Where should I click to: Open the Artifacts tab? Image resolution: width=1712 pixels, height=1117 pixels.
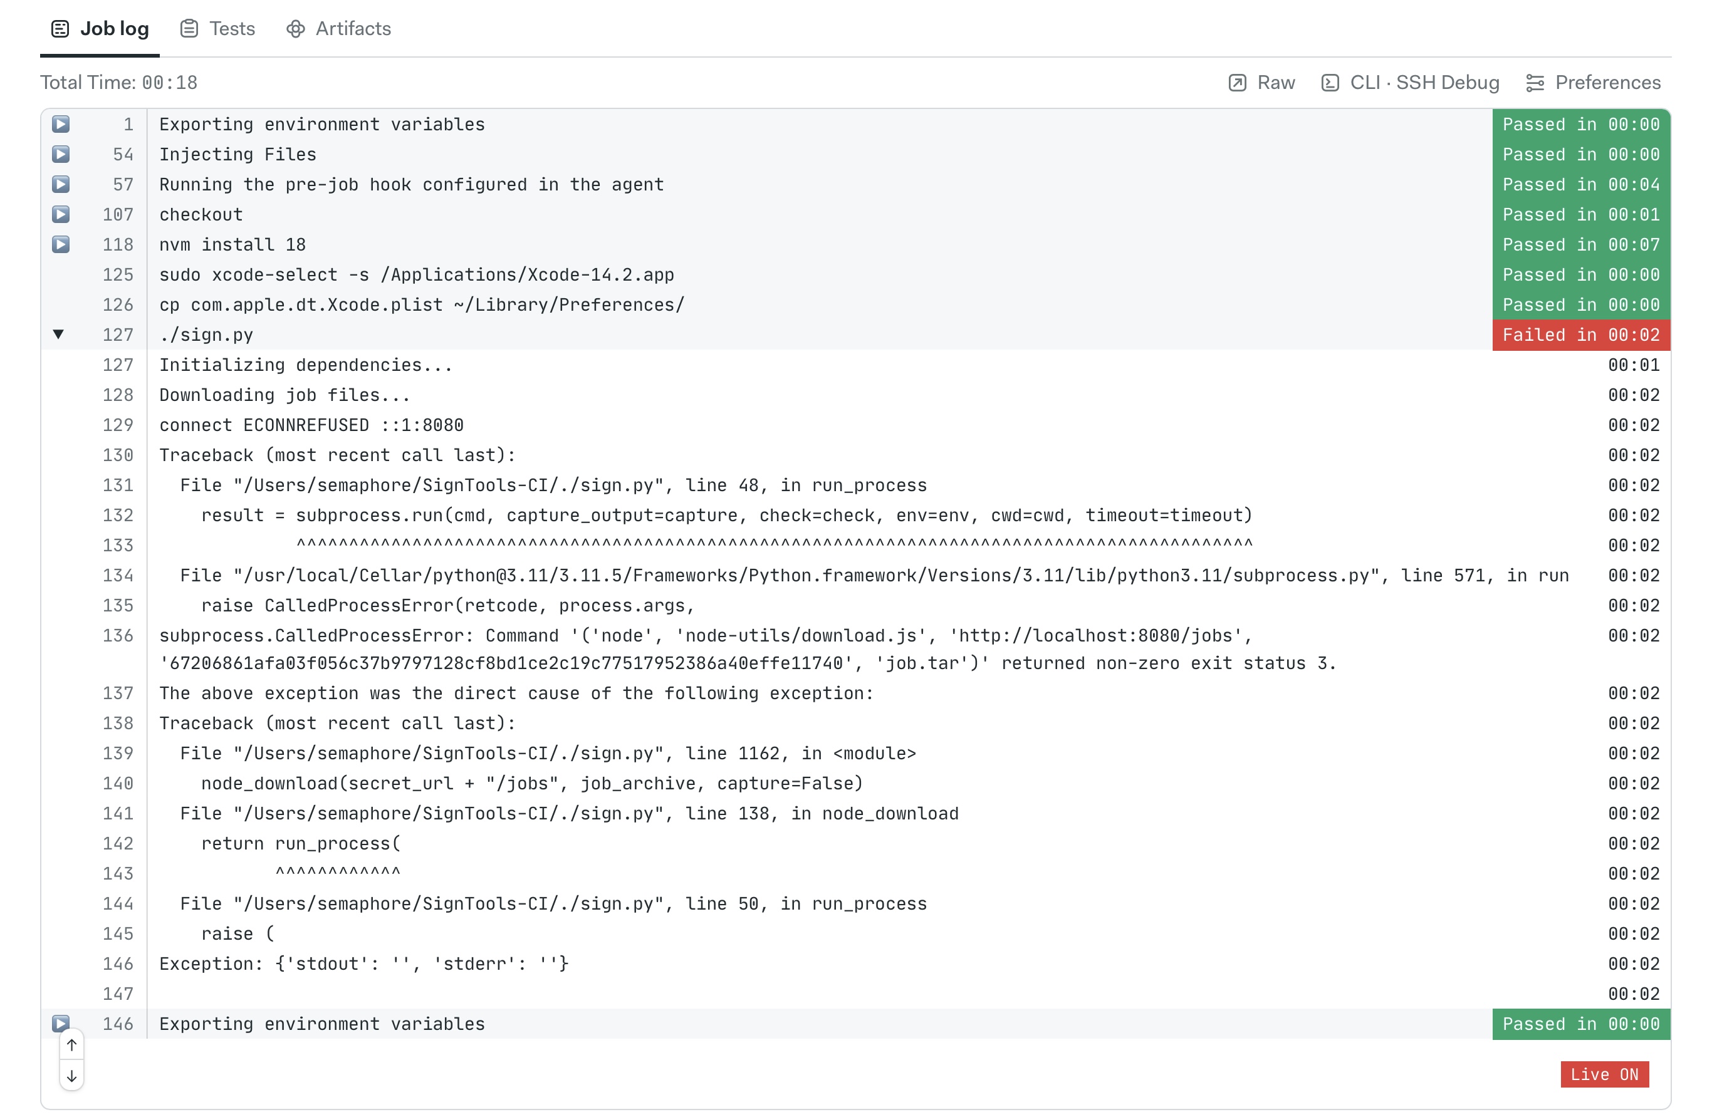(352, 28)
